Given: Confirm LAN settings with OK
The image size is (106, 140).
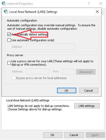Looking at the screenshot, I should 67,91.
